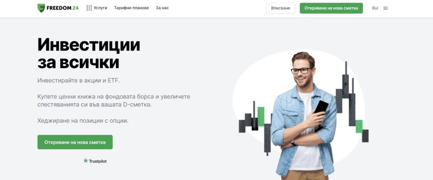The width and height of the screenshot is (433, 180).
Task: Click the Хеджиране на позиции с опции line
Action: (83, 121)
